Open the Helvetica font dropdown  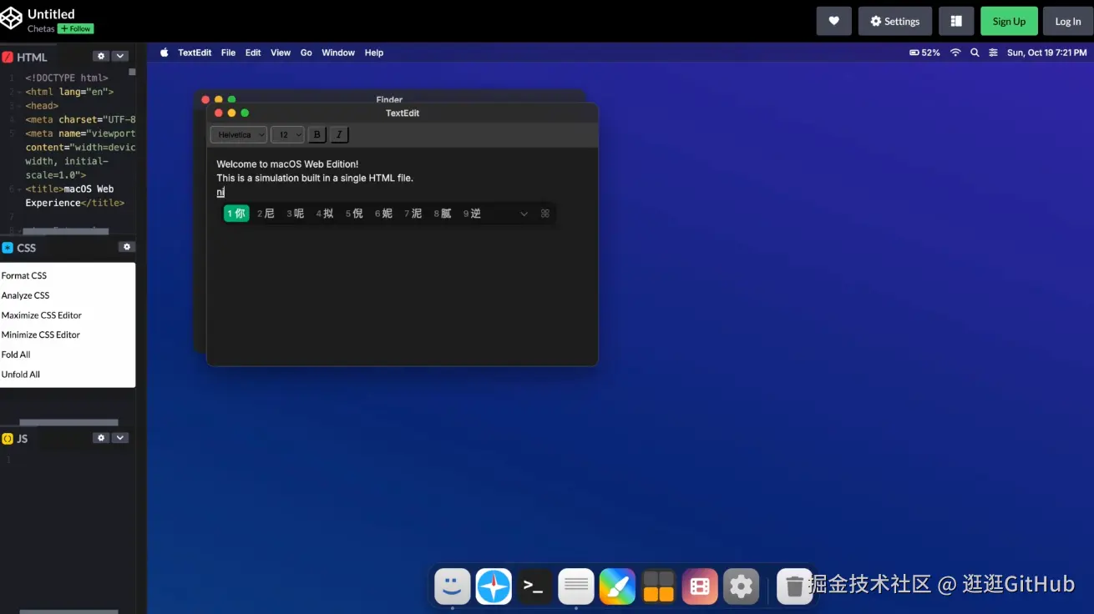[x=239, y=134]
